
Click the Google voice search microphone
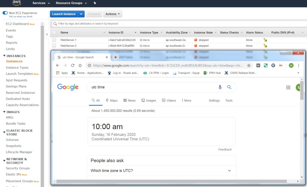pyautogui.click(x=220, y=87)
